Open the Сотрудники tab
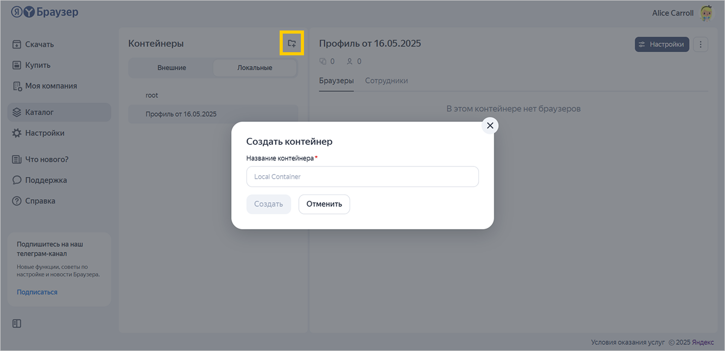Viewport: 725px width, 351px height. pyautogui.click(x=386, y=81)
